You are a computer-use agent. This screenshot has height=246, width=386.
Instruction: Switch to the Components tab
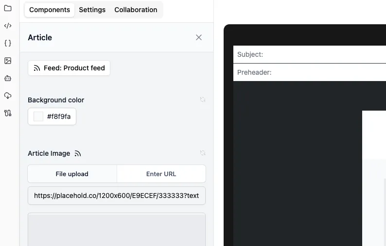[50, 10]
